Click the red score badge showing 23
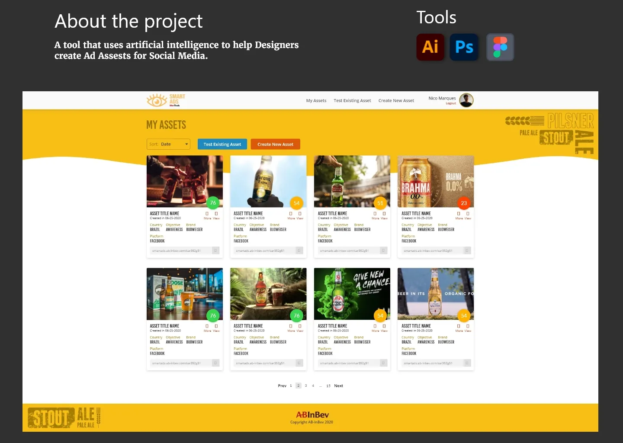 pos(464,203)
